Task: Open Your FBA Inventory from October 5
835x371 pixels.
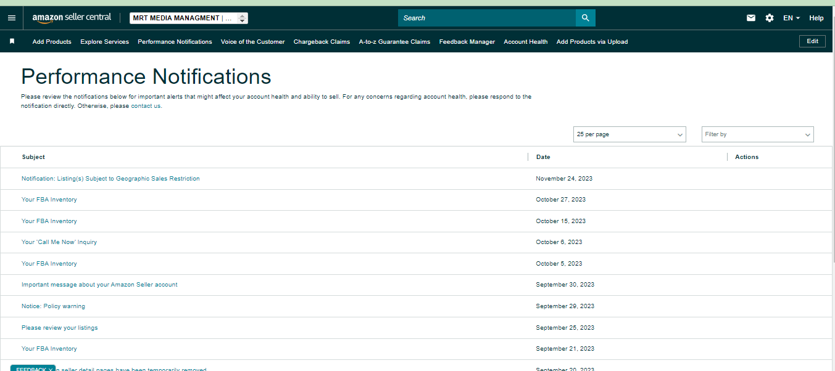Action: click(x=49, y=264)
